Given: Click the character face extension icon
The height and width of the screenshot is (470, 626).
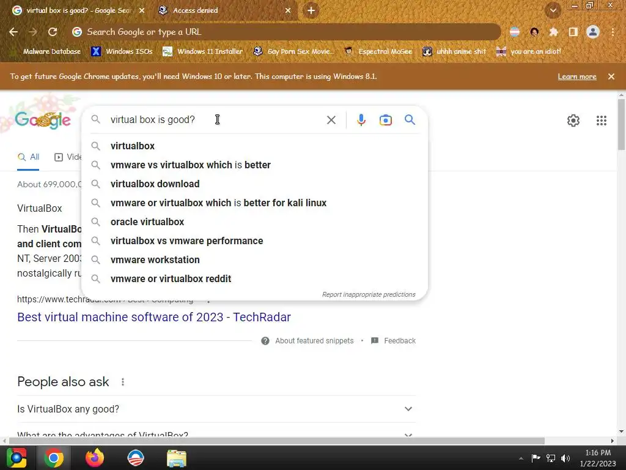Looking at the screenshot, I should pos(534,32).
